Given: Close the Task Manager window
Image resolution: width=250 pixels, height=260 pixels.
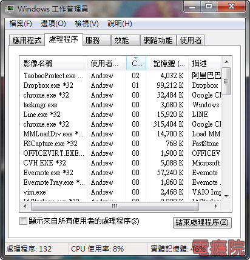Looking at the screenshot, I should pos(232,7).
